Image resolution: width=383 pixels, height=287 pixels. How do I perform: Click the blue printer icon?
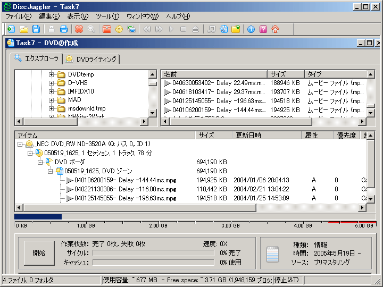click(64, 29)
